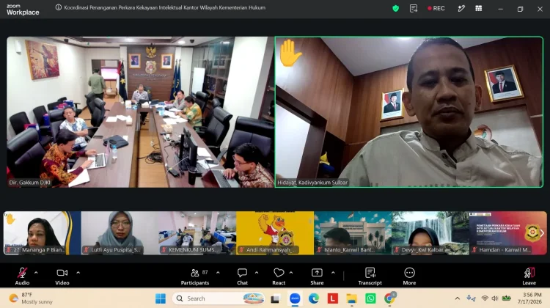Expand the Share options arrow
Image resolution: width=550 pixels, height=308 pixels.
coord(333,273)
